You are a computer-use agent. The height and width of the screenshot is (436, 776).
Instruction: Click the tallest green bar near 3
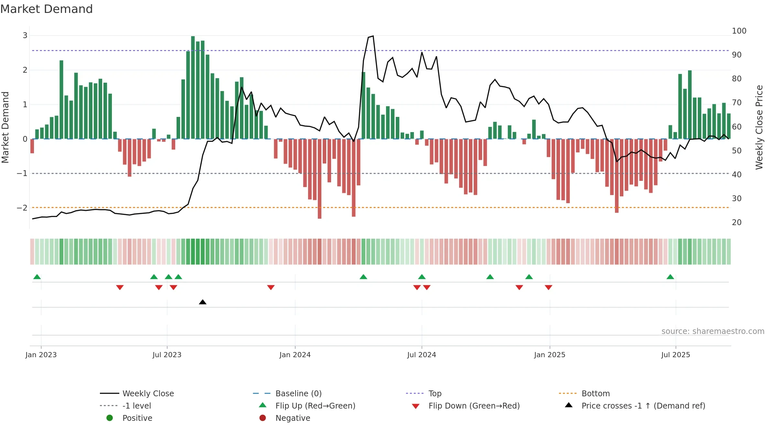click(193, 88)
